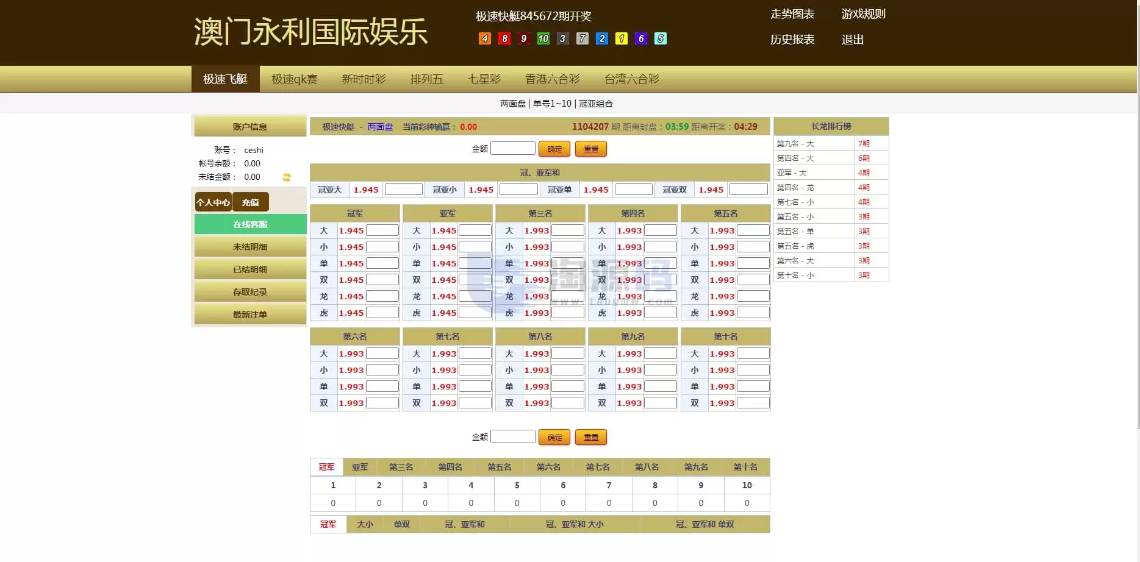Click the top 金额 amount input field
The height and width of the screenshot is (562, 1140).
coord(513,148)
